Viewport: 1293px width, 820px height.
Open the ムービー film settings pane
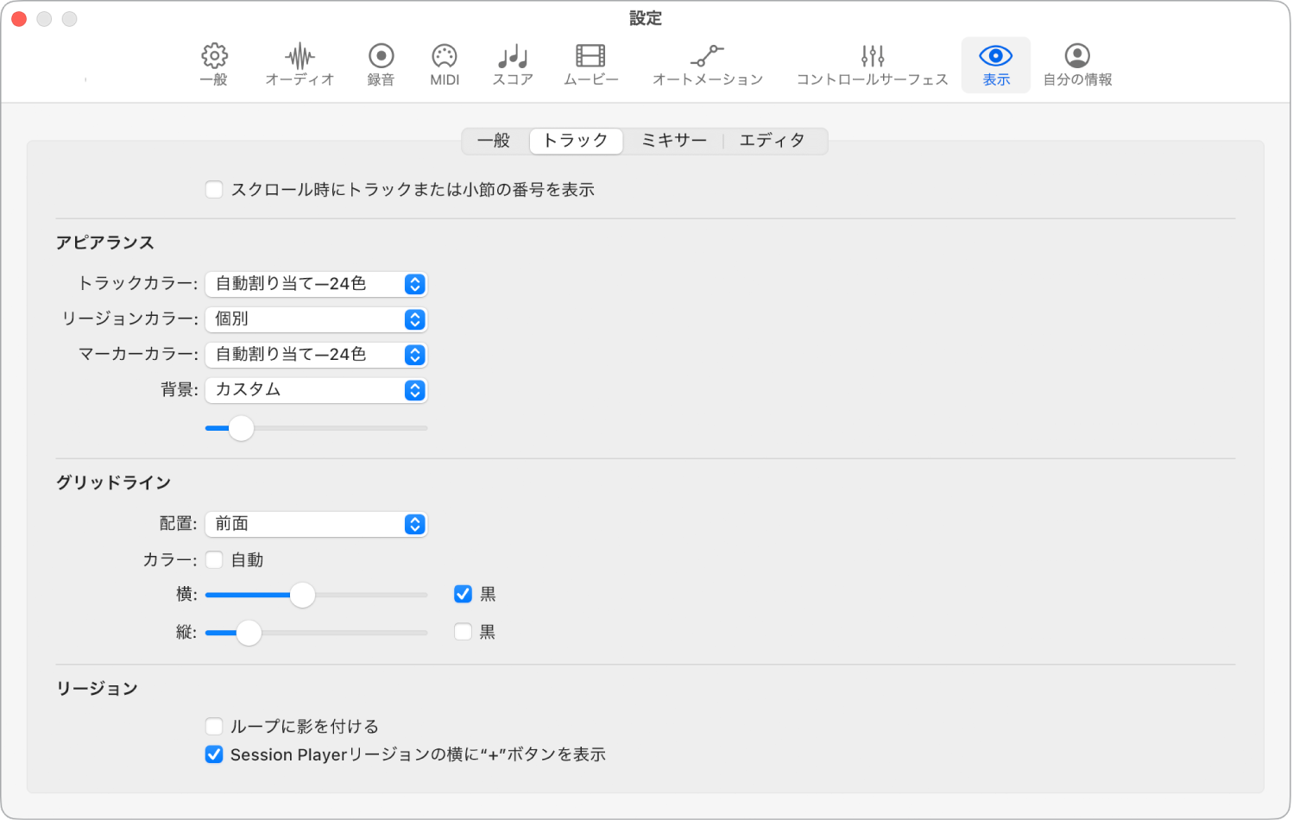tap(591, 65)
